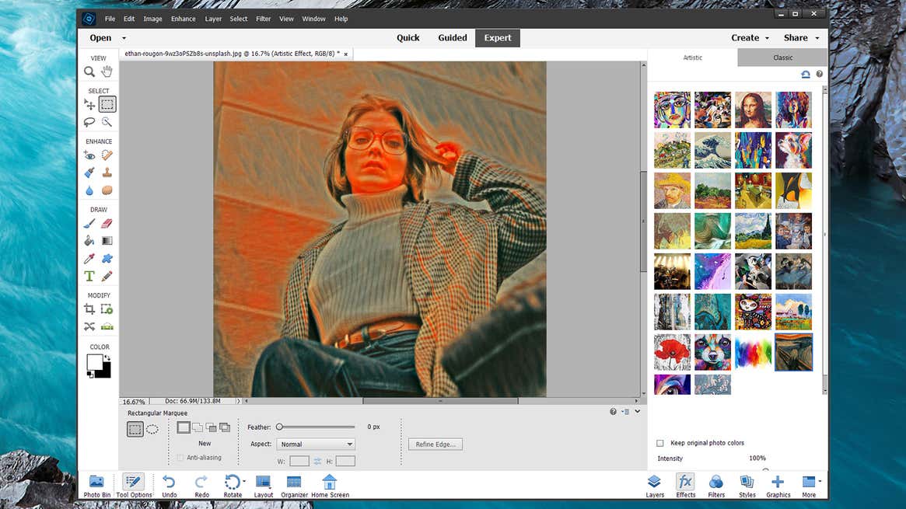Select the Recompose tool
906x509 pixels.
107,309
